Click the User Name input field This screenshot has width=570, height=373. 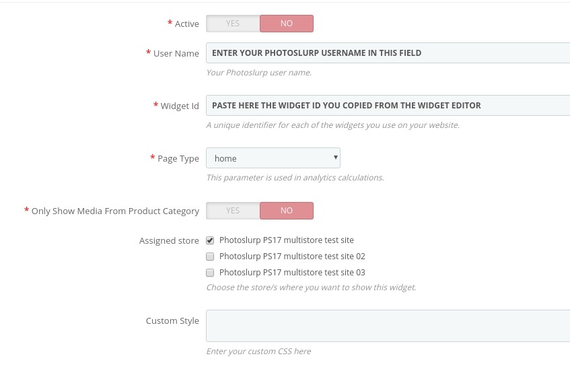388,53
